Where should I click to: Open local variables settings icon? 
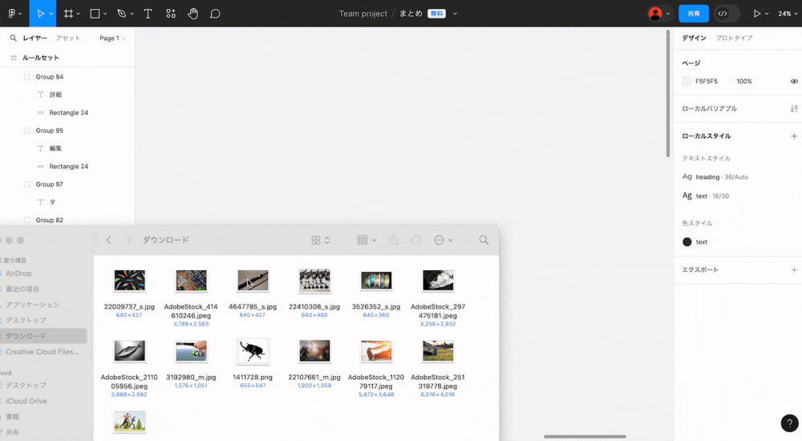click(x=794, y=108)
